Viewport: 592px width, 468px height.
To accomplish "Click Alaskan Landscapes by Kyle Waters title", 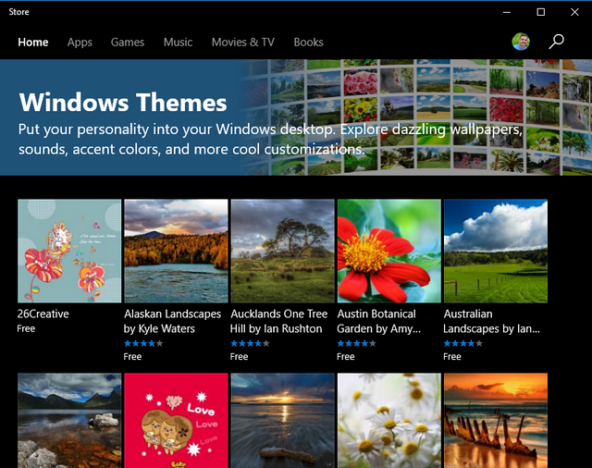I will [x=173, y=321].
